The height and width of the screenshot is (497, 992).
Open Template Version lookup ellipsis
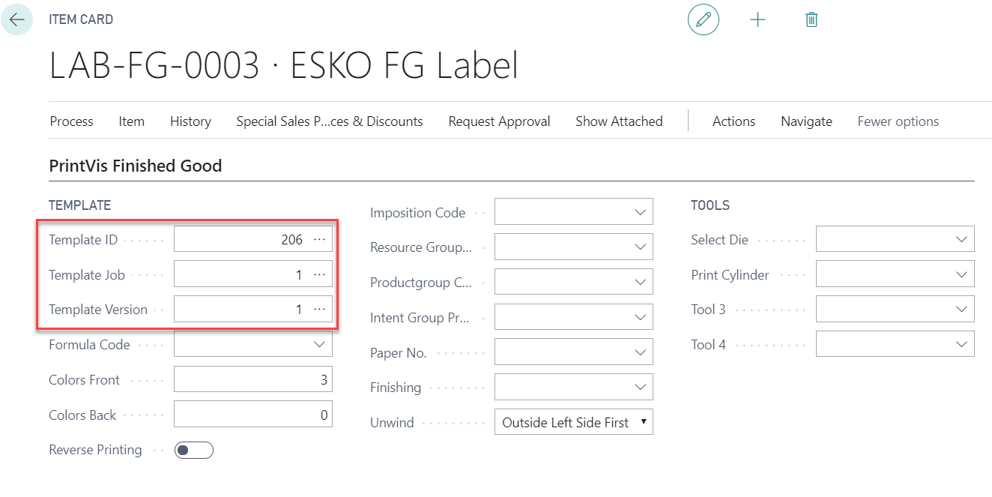(320, 309)
